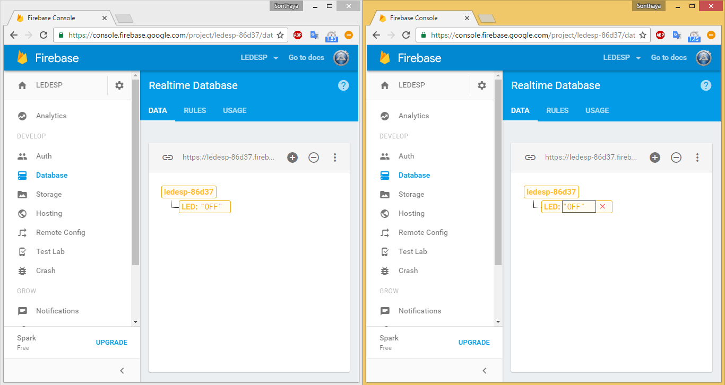
Task: Reload the page in right browser window
Action: click(x=406, y=35)
